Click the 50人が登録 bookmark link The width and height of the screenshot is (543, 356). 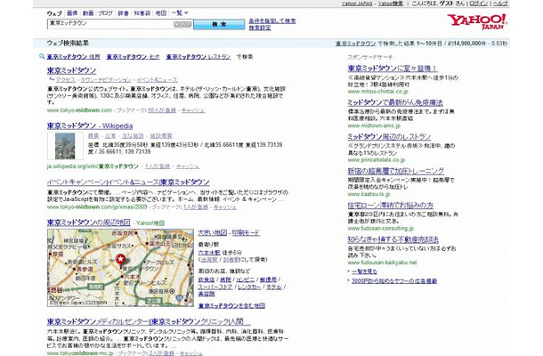162,110
